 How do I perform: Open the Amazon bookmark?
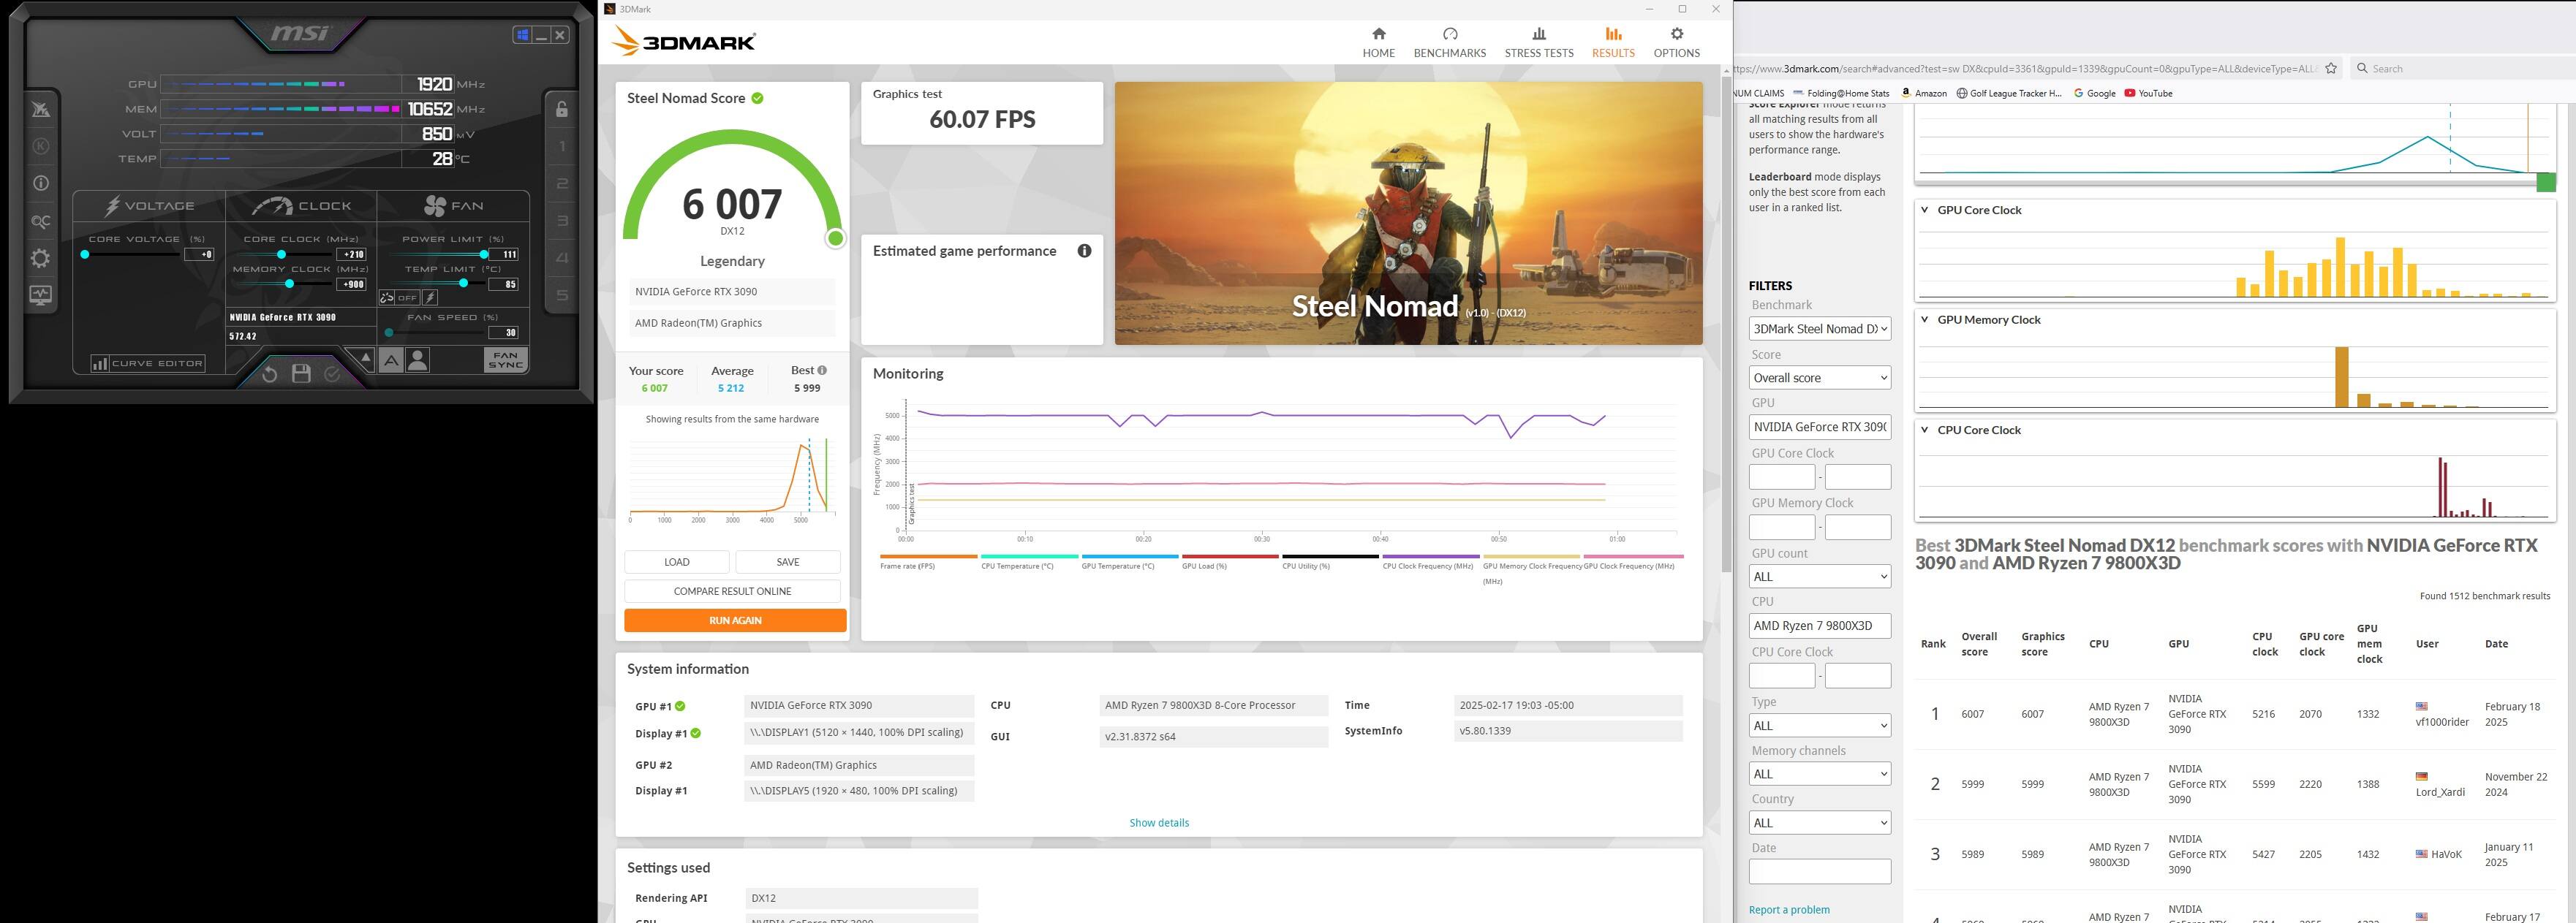[x=1923, y=93]
